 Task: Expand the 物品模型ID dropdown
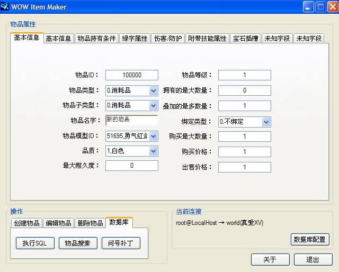(153, 137)
